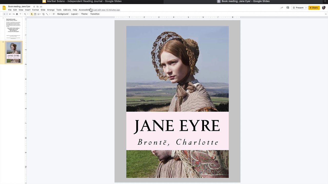Image resolution: width=328 pixels, height=184 pixels.
Task: Open the Tools menu
Action: pos(59,10)
